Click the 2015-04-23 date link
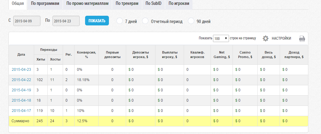The image size is (321, 134). point(21,70)
